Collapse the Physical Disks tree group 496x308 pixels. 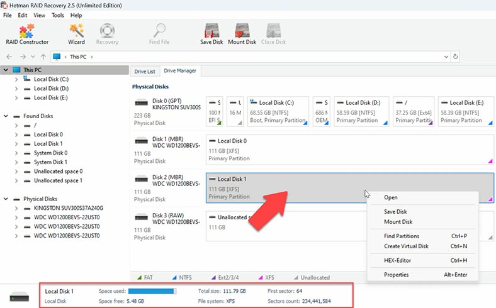(x=6, y=199)
